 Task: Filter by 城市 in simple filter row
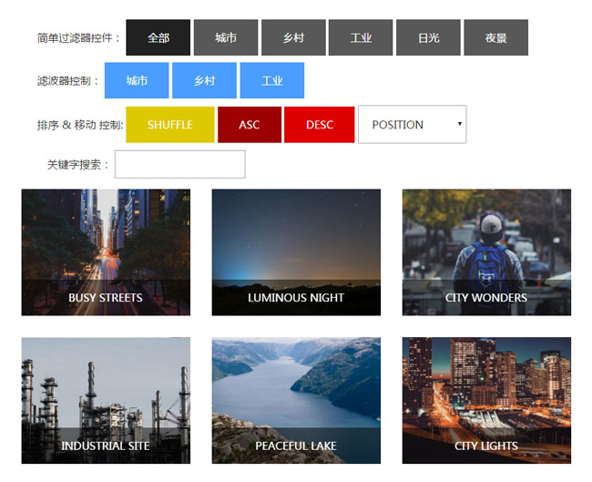(x=226, y=37)
